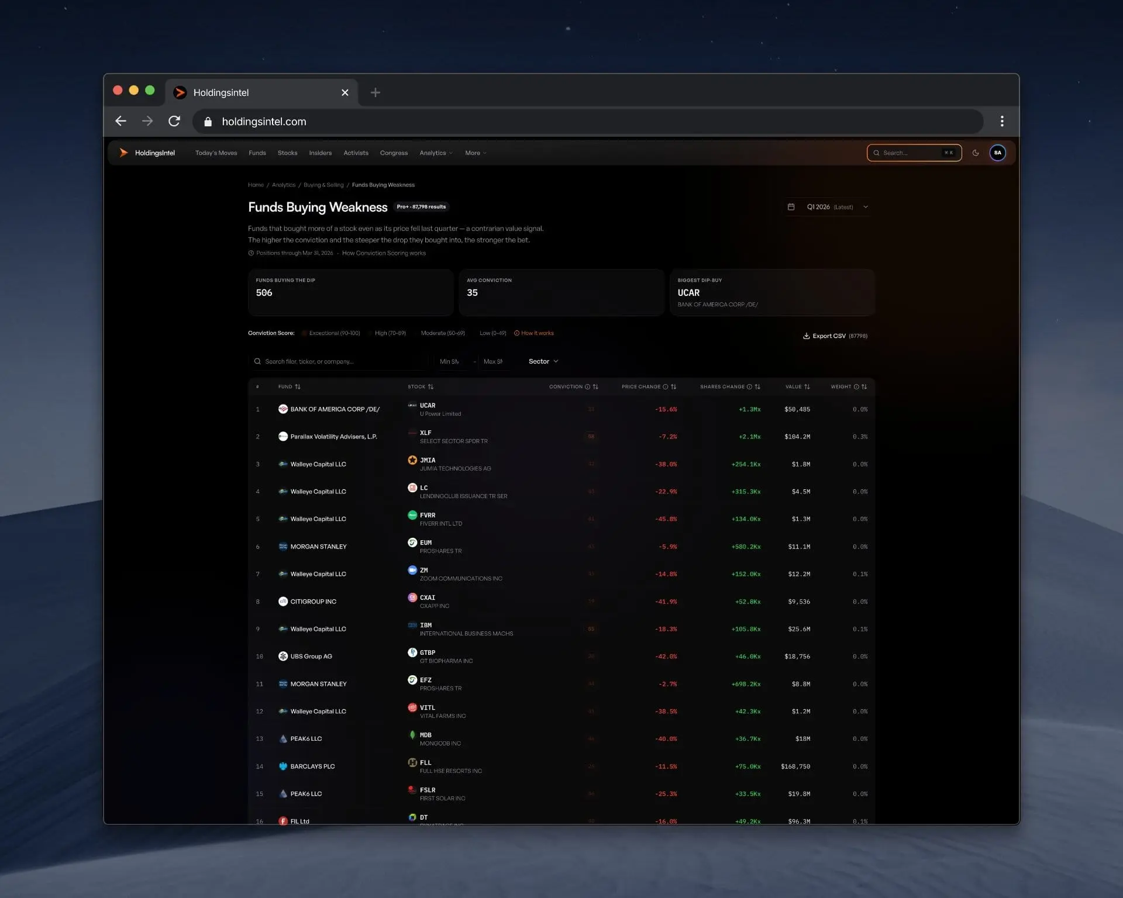The width and height of the screenshot is (1123, 898).
Task: Open Activists nav item
Action: (356, 153)
